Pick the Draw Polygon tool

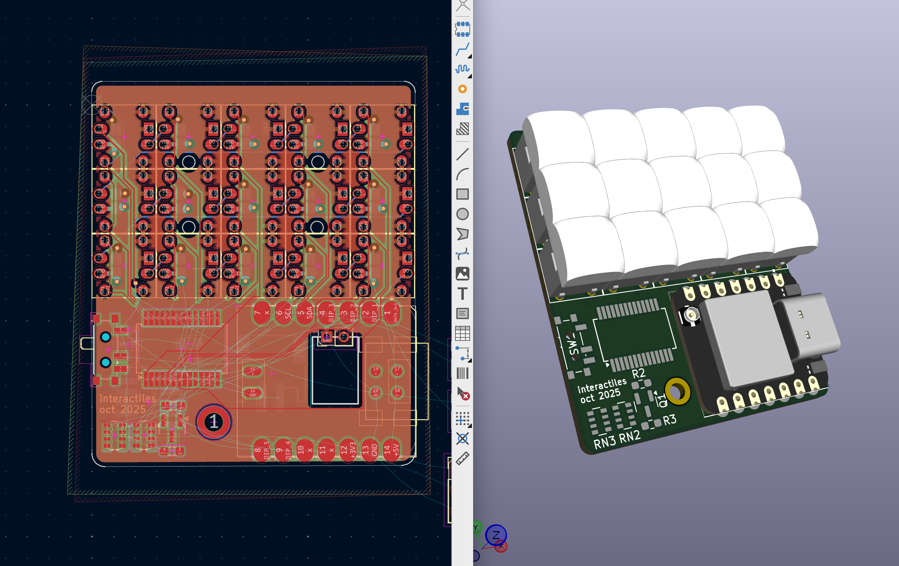coord(462,234)
